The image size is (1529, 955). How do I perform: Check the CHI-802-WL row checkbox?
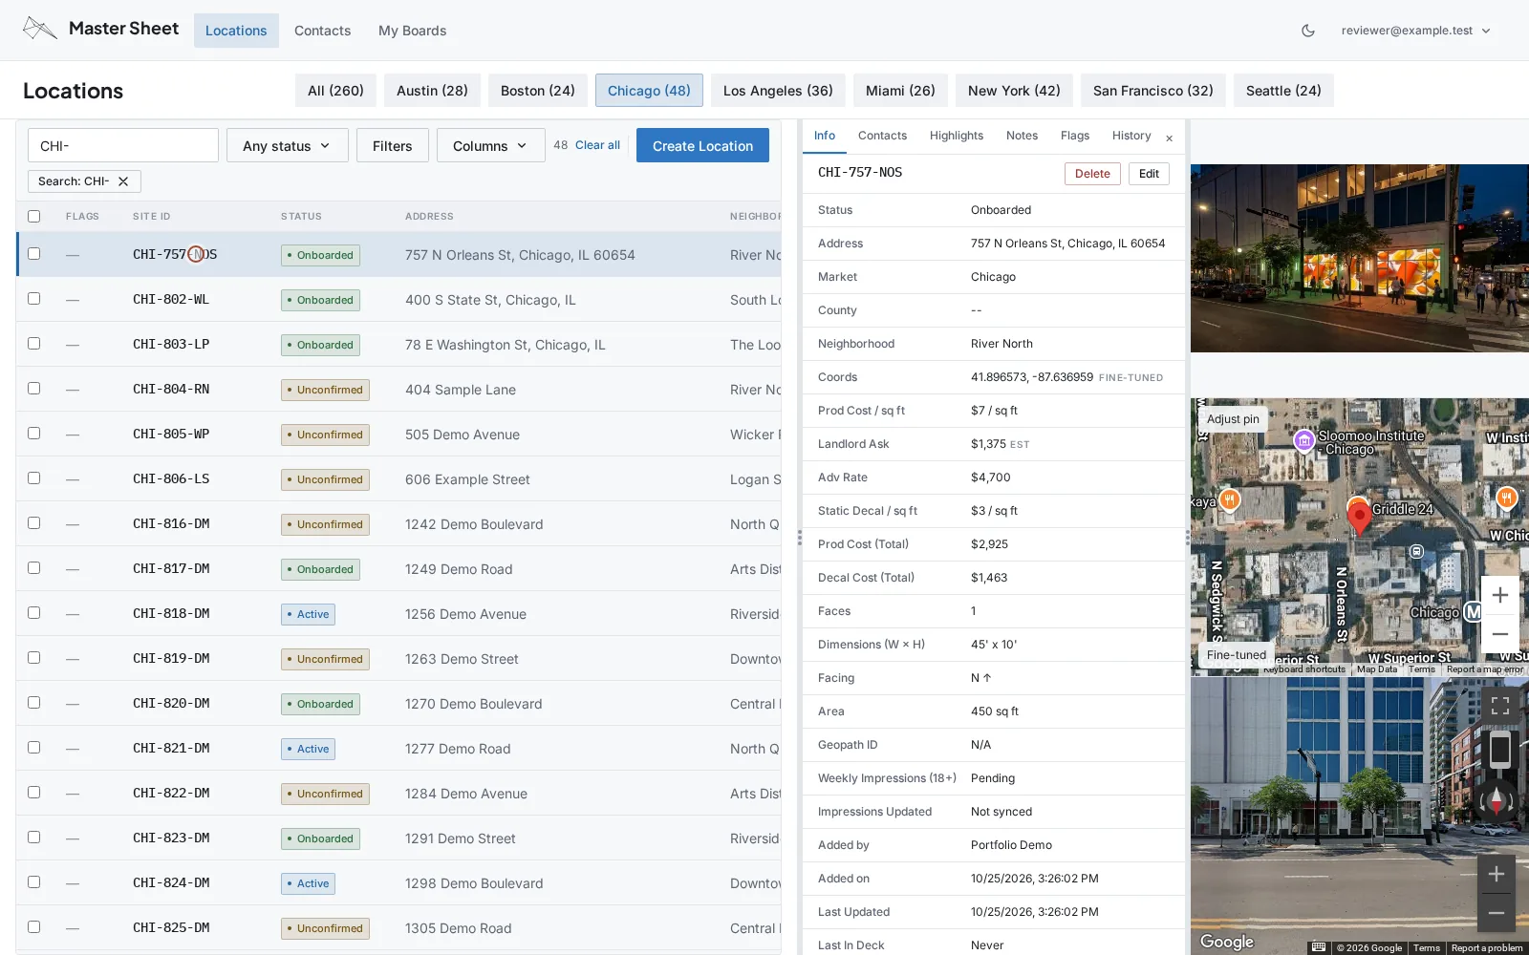point(34,299)
